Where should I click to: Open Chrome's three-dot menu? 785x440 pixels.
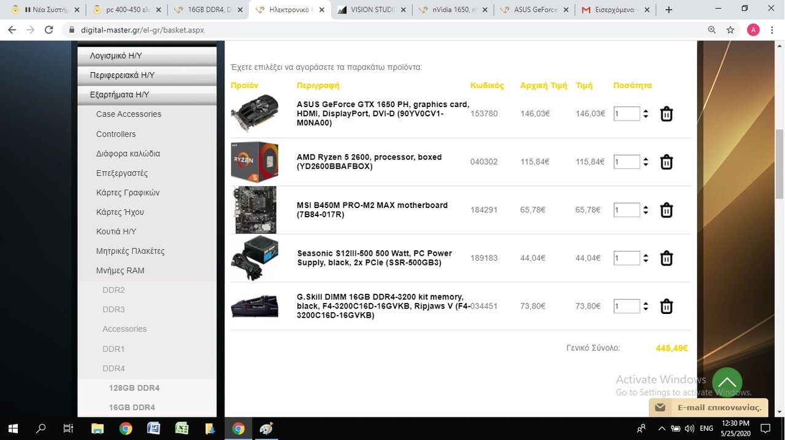click(772, 29)
